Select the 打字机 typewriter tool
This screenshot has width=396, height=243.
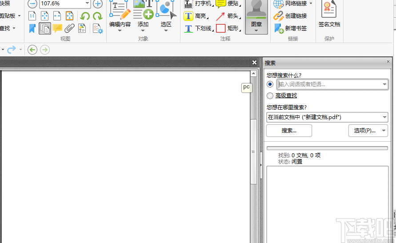pos(198,4)
